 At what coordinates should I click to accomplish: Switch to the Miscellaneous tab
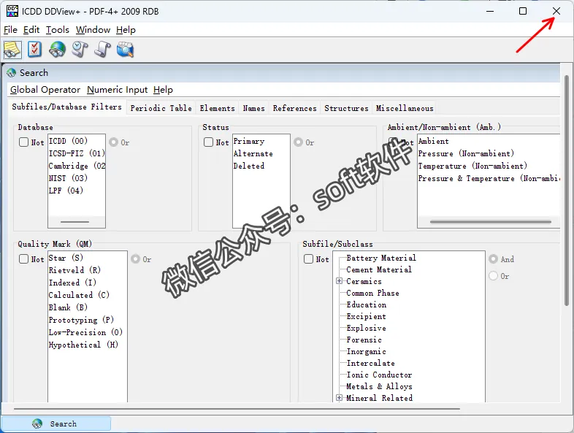click(405, 108)
